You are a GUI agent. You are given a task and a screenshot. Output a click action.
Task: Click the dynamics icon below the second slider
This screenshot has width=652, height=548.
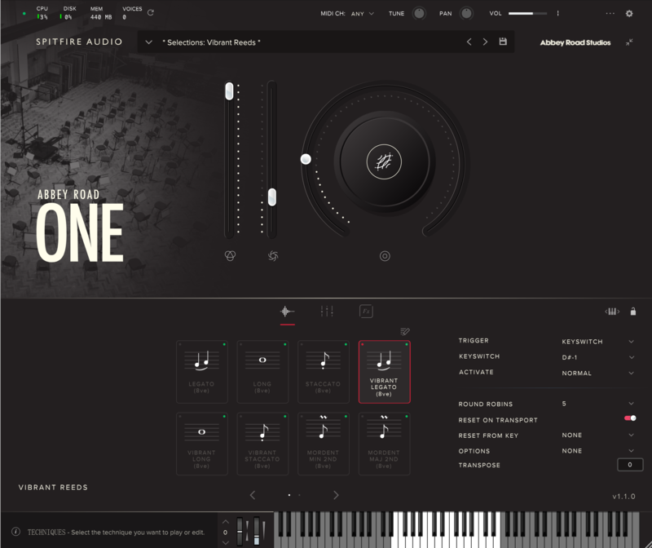tap(273, 255)
